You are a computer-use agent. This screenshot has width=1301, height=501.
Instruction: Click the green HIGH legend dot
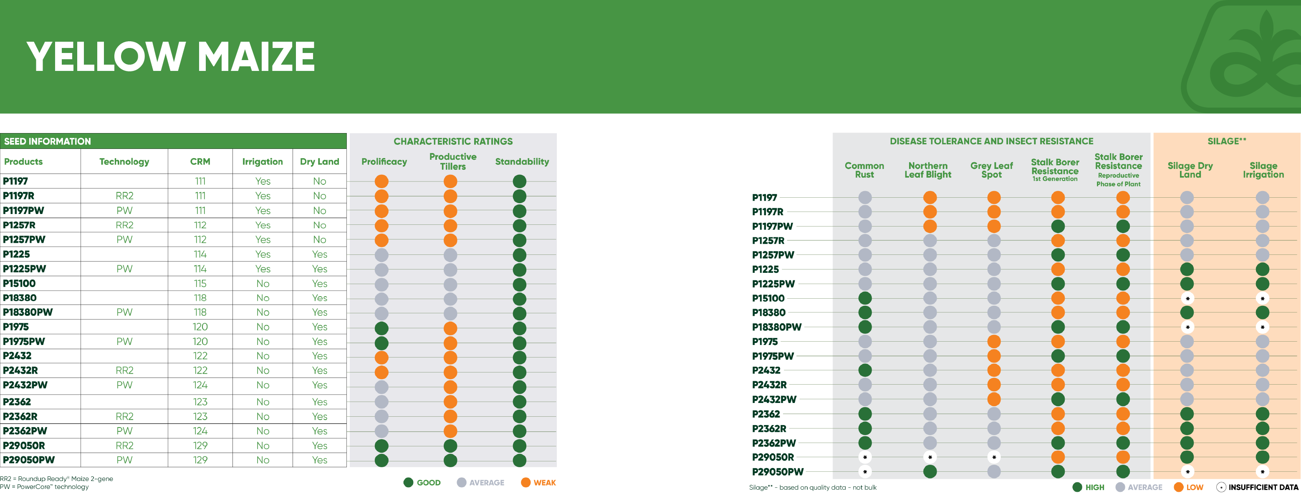[1077, 487]
